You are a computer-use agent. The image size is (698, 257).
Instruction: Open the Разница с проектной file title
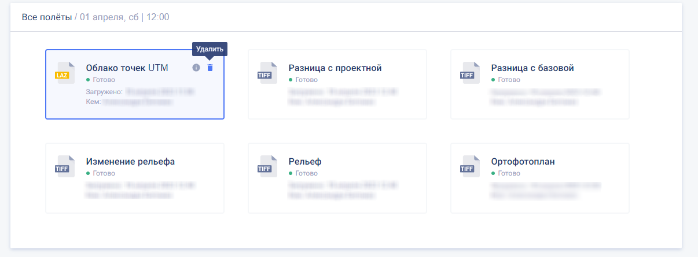(x=335, y=68)
